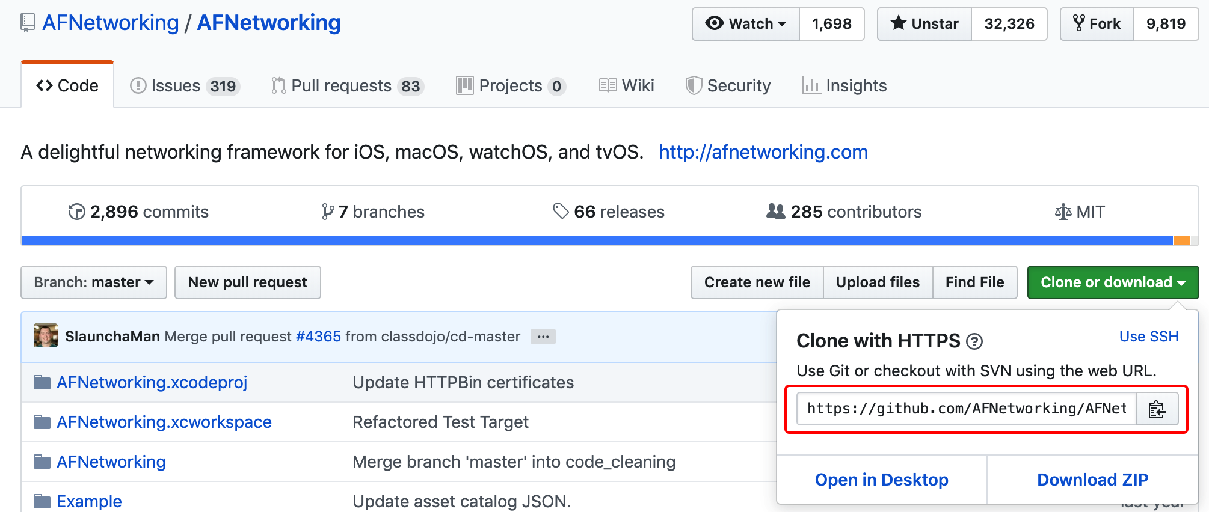Image resolution: width=1209 pixels, height=512 pixels.
Task: View the 2,896 commits
Action: pyautogui.click(x=138, y=212)
